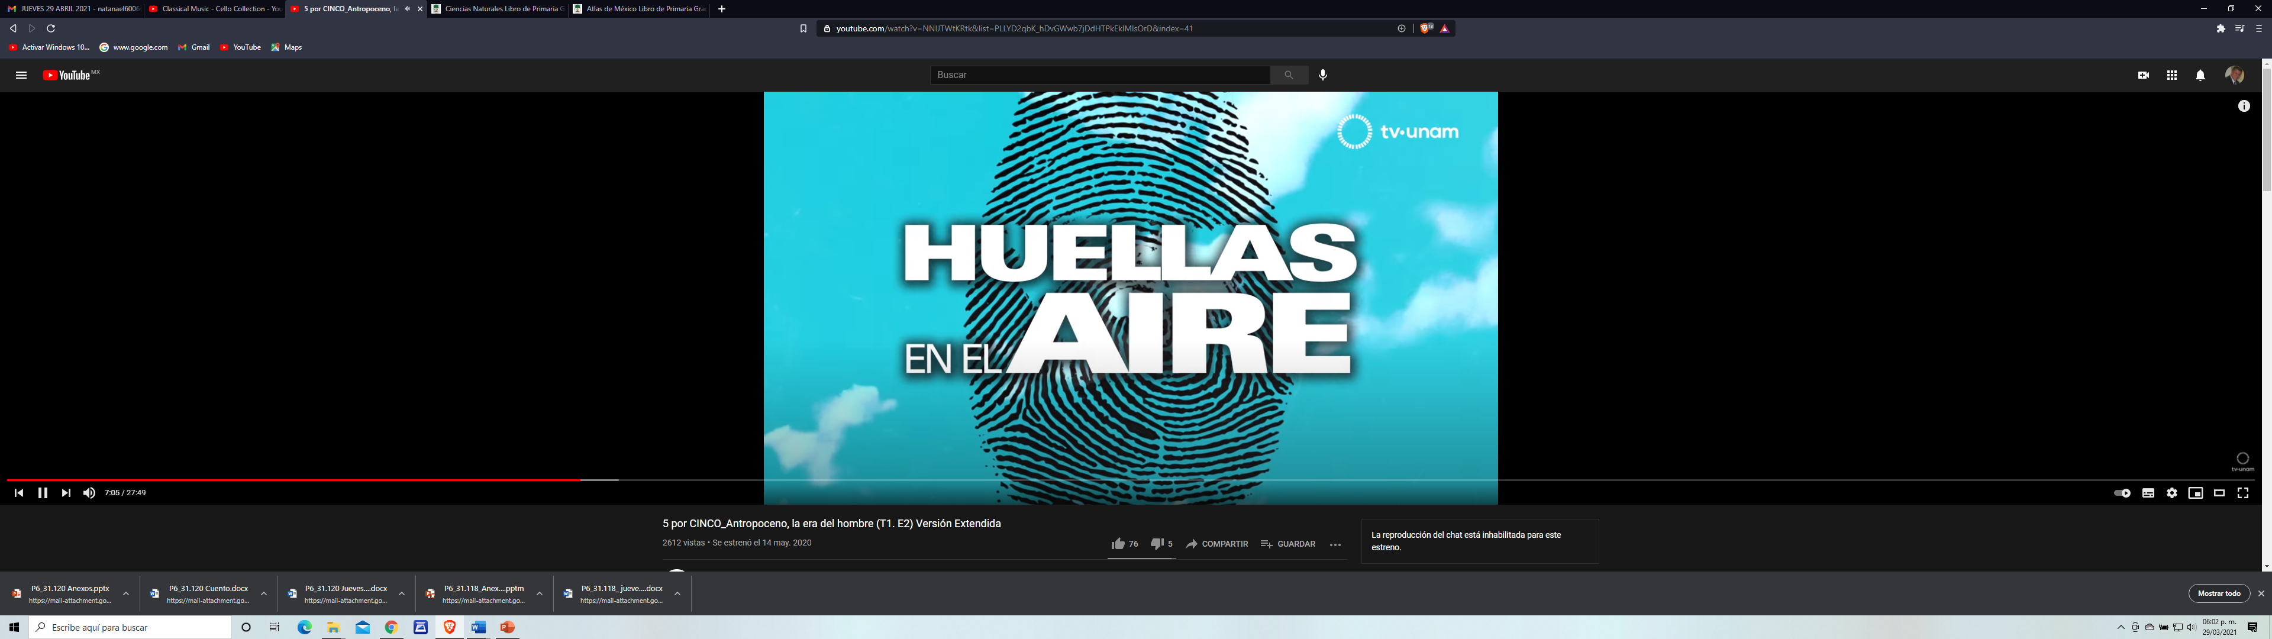Open YouTube notifications bell
Image resolution: width=2272 pixels, height=639 pixels.
click(2200, 75)
